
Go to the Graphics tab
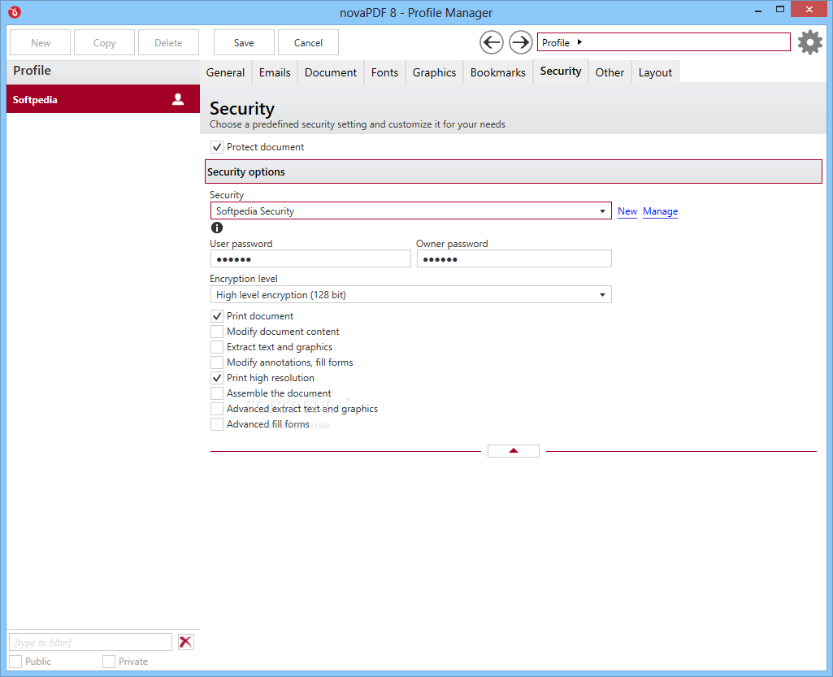tap(434, 72)
